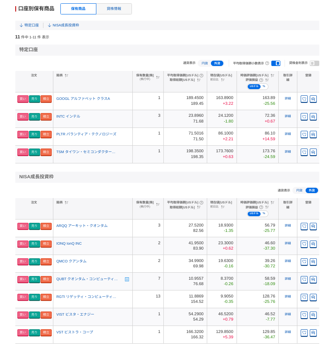
Task: Jump to 特定口座 section anchor
Action: [x=29, y=25]
